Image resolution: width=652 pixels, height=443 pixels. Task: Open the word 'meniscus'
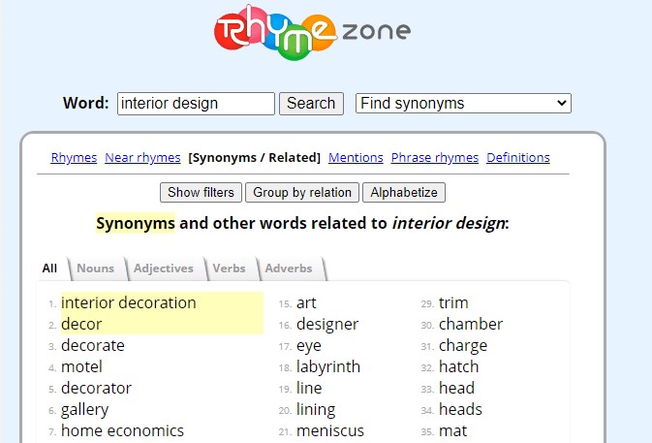click(x=330, y=431)
